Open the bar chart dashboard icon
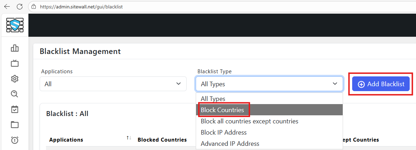The width and height of the screenshot is (416, 150). [15, 48]
